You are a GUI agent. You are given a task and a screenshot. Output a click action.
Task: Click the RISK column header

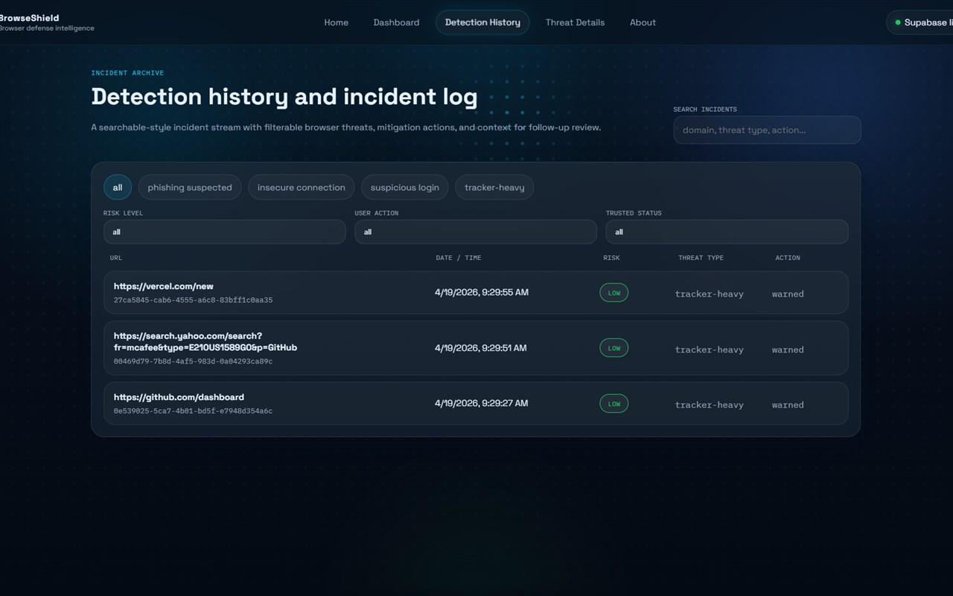(x=611, y=258)
